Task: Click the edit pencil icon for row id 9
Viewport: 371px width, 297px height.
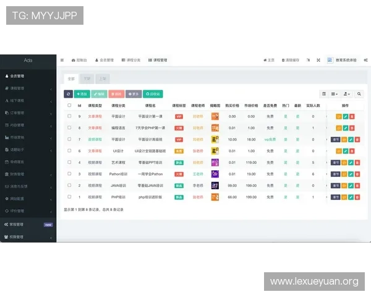Action: (x=346, y=116)
